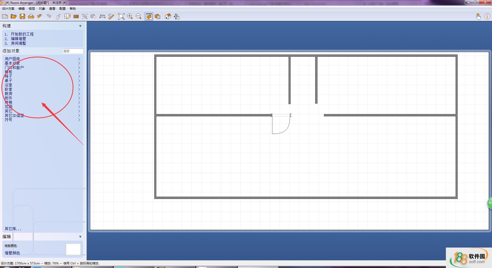Save the design with the floppy disk icon
Viewport: 492px width, 268px height.
pyautogui.click(x=22, y=17)
